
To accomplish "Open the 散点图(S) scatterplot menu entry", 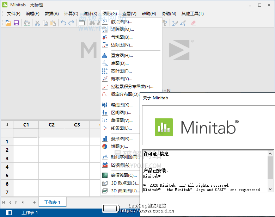I will 131,22.
